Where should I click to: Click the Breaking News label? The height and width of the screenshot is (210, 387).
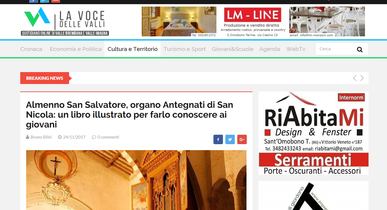[x=45, y=78]
